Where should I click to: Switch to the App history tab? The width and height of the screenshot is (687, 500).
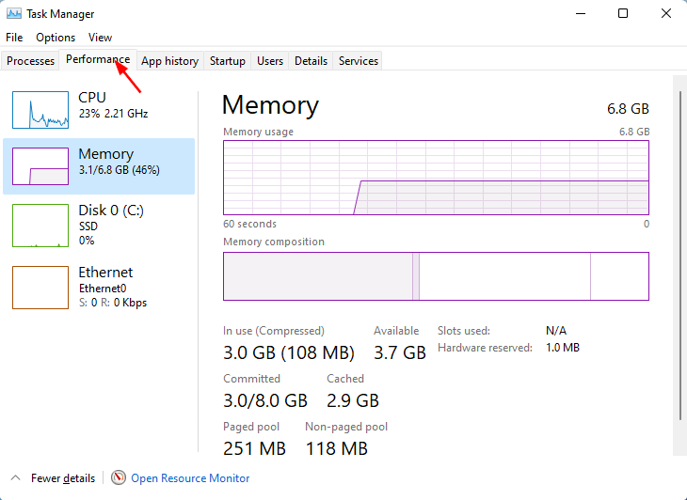pos(169,61)
